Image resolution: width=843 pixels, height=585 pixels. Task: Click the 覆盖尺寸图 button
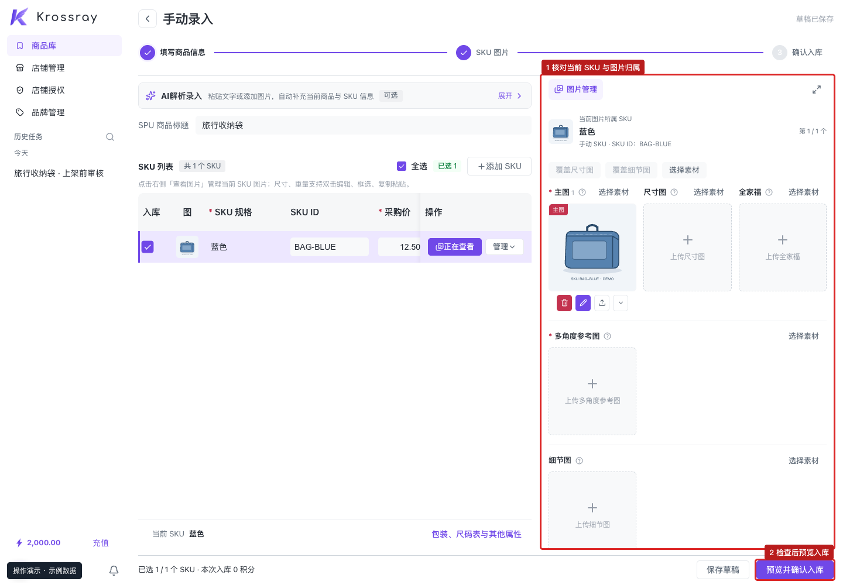tap(574, 170)
